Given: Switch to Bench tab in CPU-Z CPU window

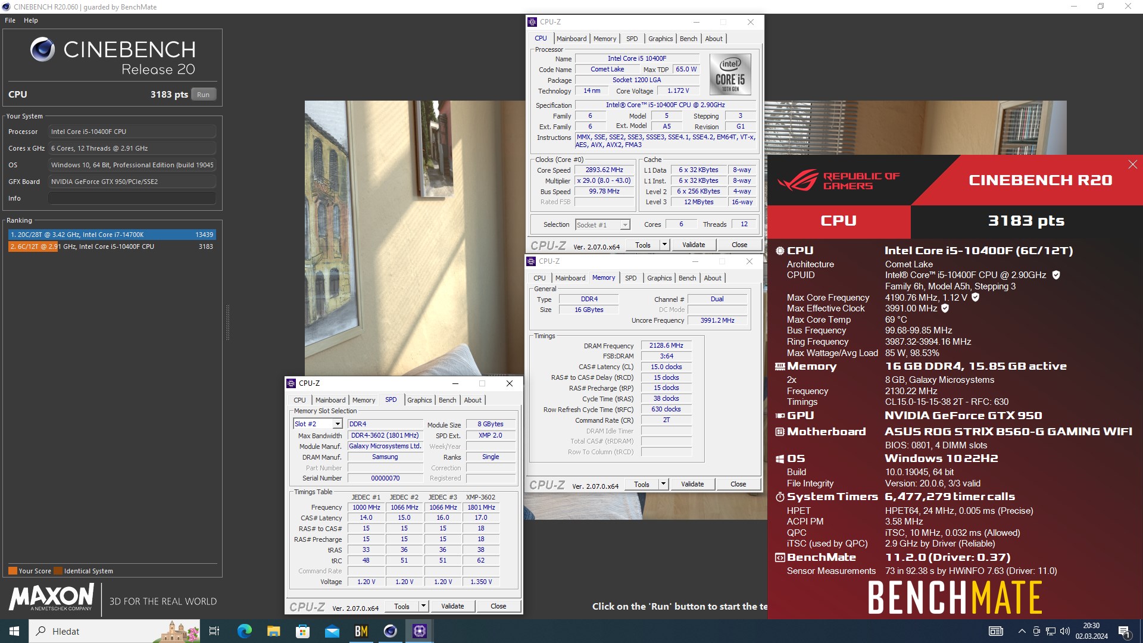Looking at the screenshot, I should pyautogui.click(x=688, y=39).
